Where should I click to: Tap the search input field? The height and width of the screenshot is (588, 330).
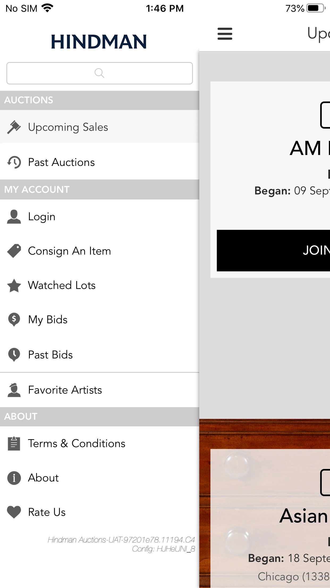[x=100, y=73]
